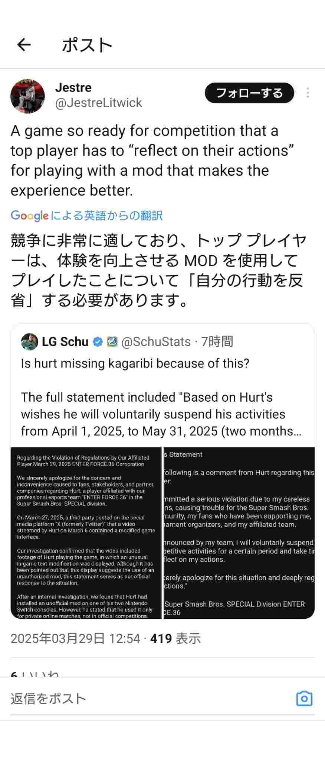Open the left quoted statement image

coord(86,533)
